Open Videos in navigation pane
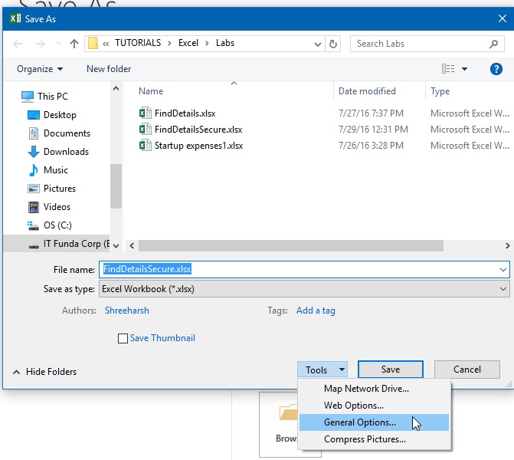The height and width of the screenshot is (460, 514). [57, 207]
